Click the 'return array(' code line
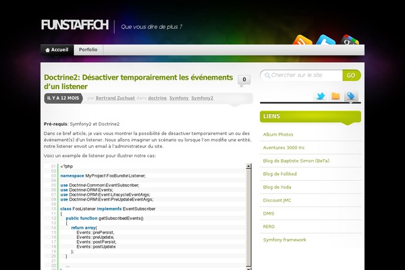Screen dimensions: 405x270 pyautogui.click(x=84, y=227)
